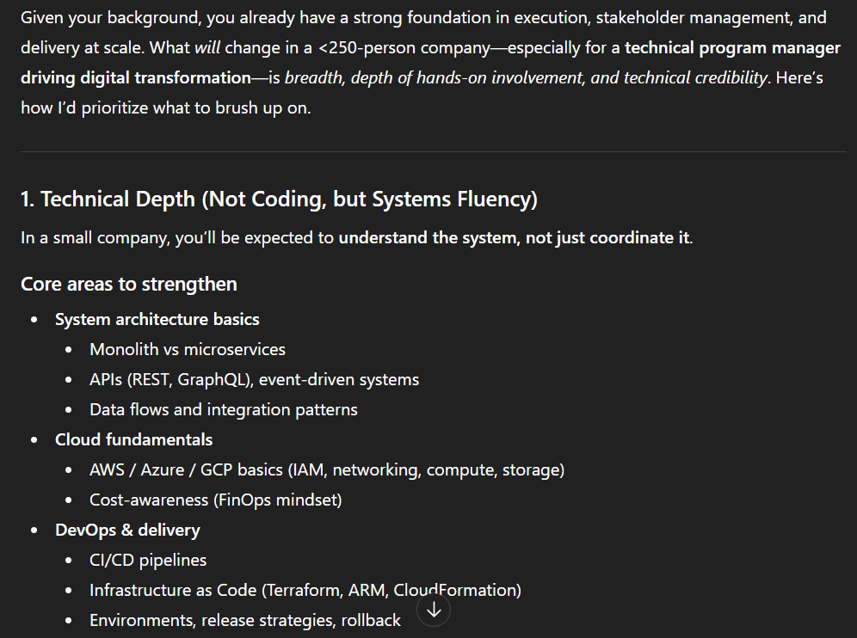857x638 pixels.
Task: Click "Cost-awareness (FinOps mindset)" bullet
Action: pyautogui.click(x=215, y=500)
